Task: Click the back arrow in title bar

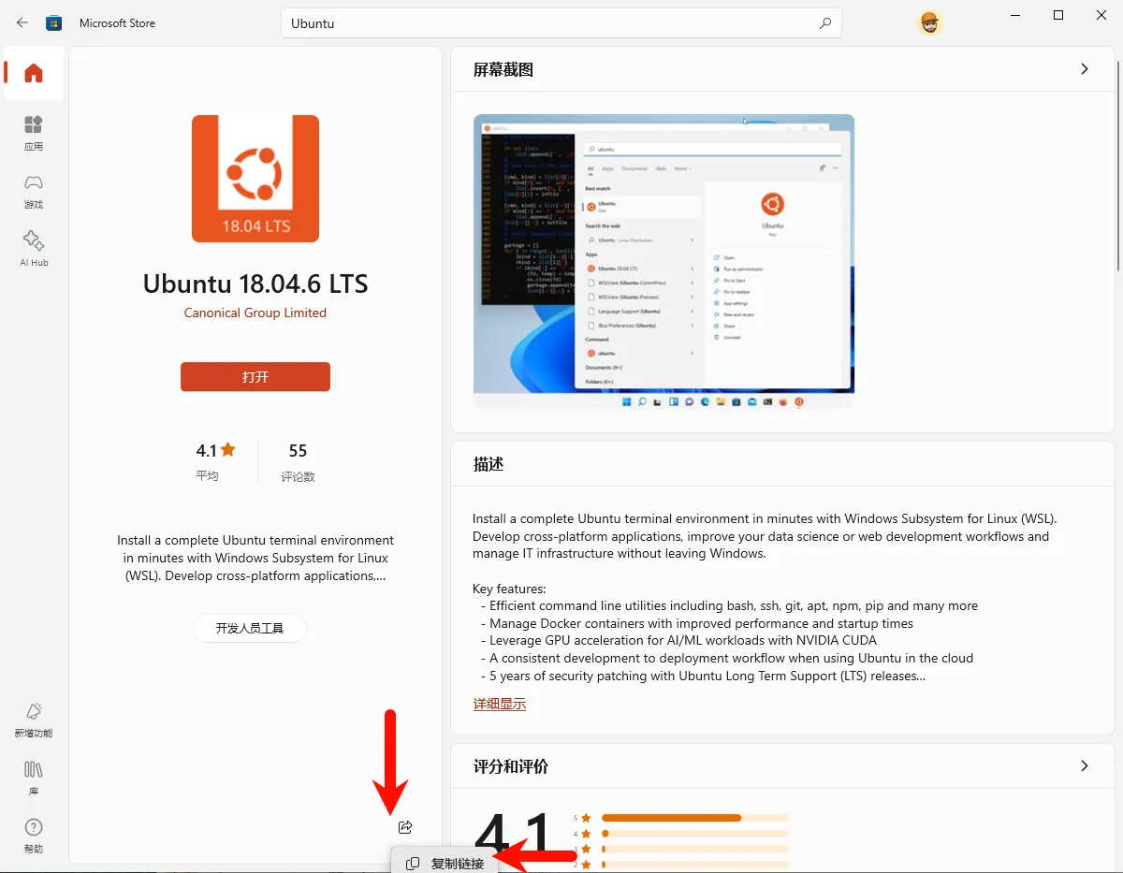Action: 22,22
